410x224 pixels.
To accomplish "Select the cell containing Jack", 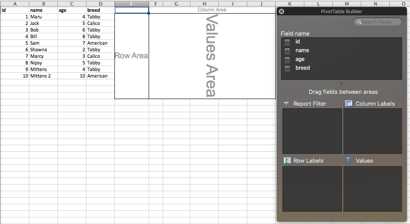I will pos(43,23).
